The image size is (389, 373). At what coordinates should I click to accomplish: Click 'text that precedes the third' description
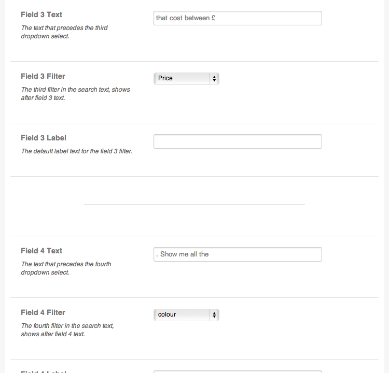pos(64,32)
